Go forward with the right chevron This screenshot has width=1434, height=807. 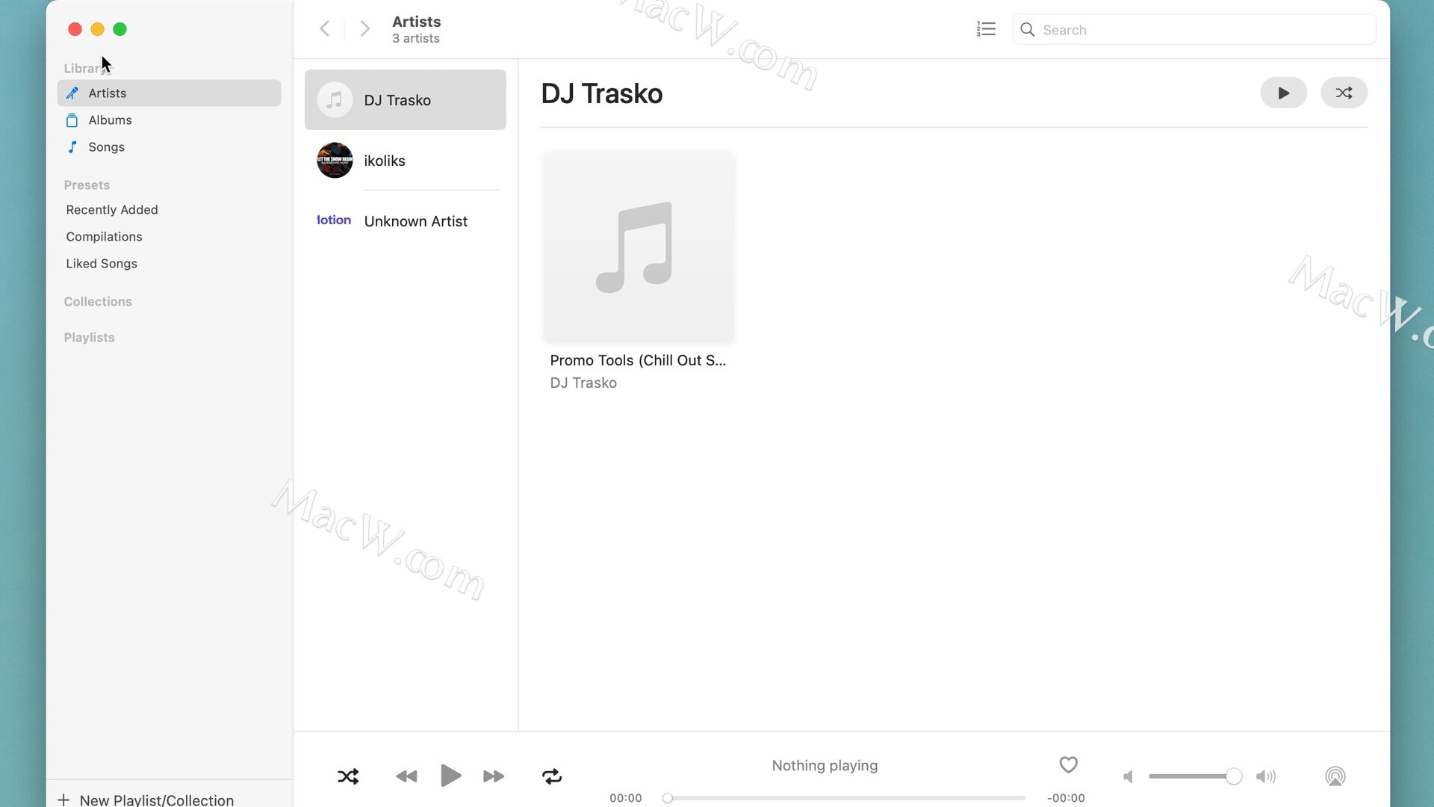pyautogui.click(x=364, y=29)
